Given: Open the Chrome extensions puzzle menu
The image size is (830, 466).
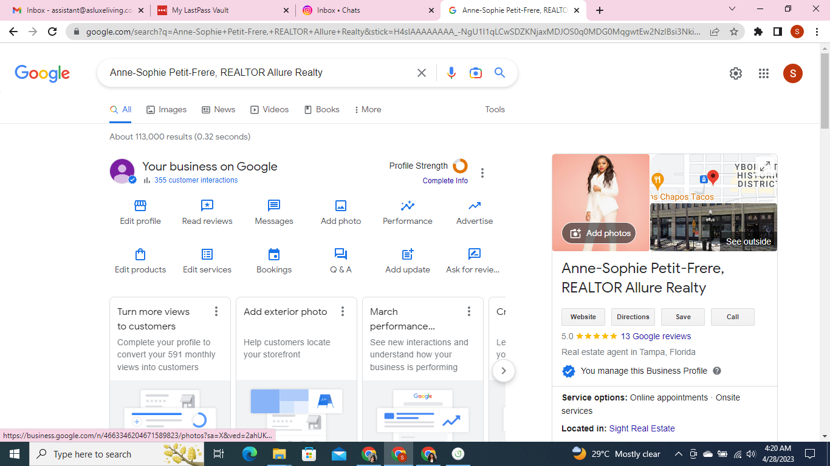Looking at the screenshot, I should [x=758, y=32].
